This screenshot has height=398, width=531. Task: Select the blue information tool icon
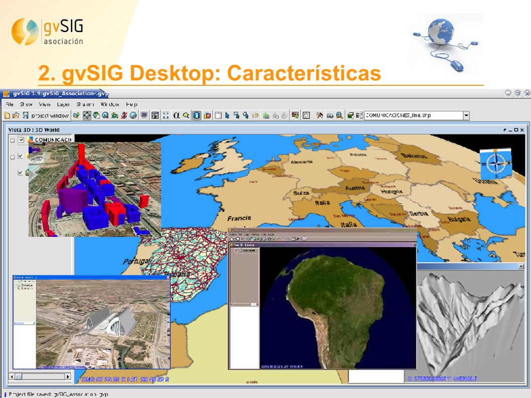[x=197, y=115]
